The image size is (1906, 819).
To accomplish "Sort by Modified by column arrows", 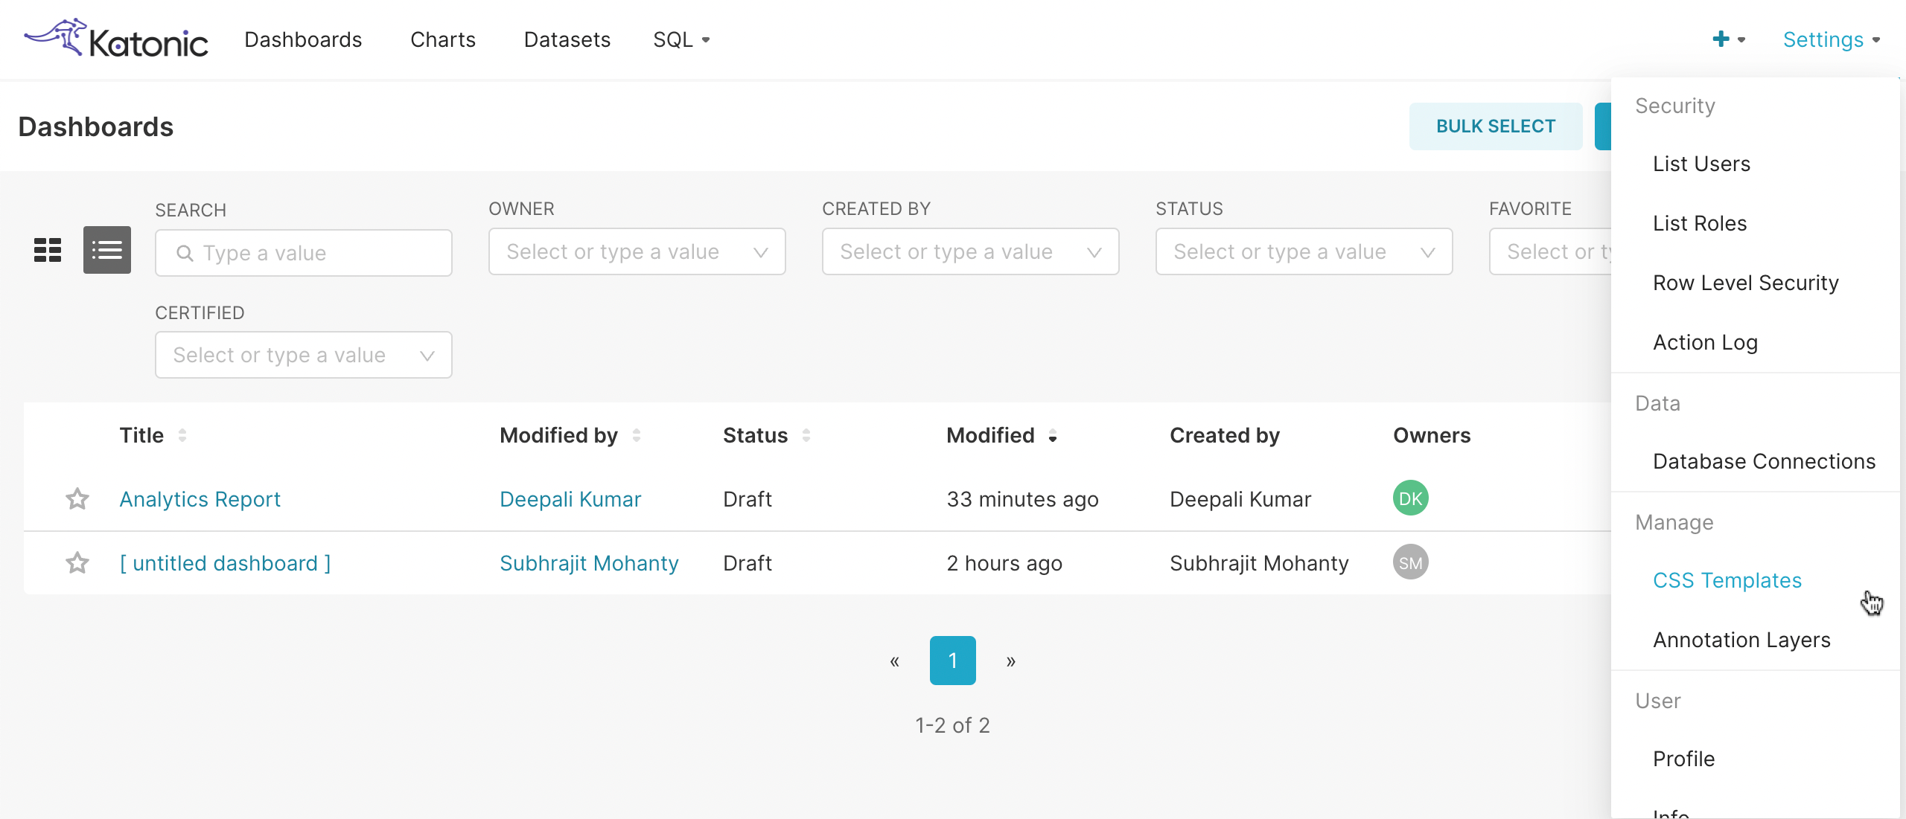I will coord(637,435).
